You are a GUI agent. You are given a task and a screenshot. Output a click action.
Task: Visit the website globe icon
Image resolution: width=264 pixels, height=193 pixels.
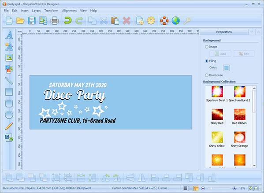click(175, 21)
